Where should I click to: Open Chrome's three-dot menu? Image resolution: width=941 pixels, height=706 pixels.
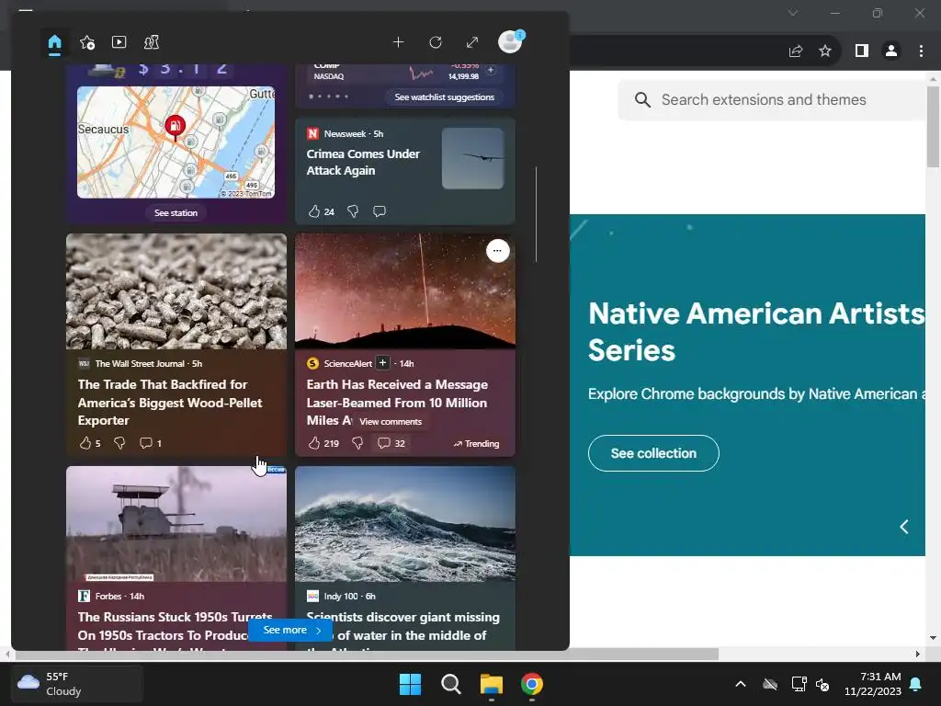tap(921, 51)
